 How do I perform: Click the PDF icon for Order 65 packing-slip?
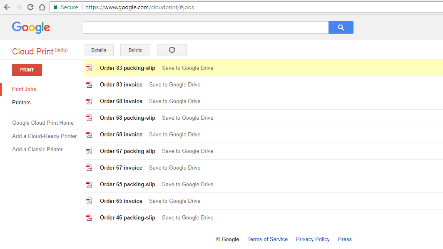coord(89,185)
